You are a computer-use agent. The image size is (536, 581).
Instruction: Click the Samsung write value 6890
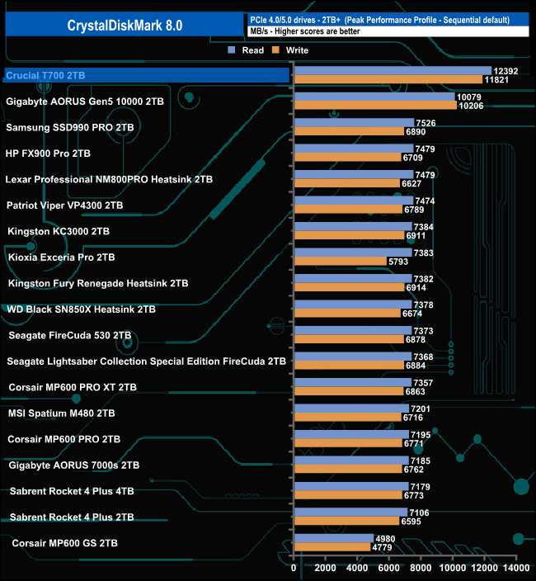click(416, 131)
